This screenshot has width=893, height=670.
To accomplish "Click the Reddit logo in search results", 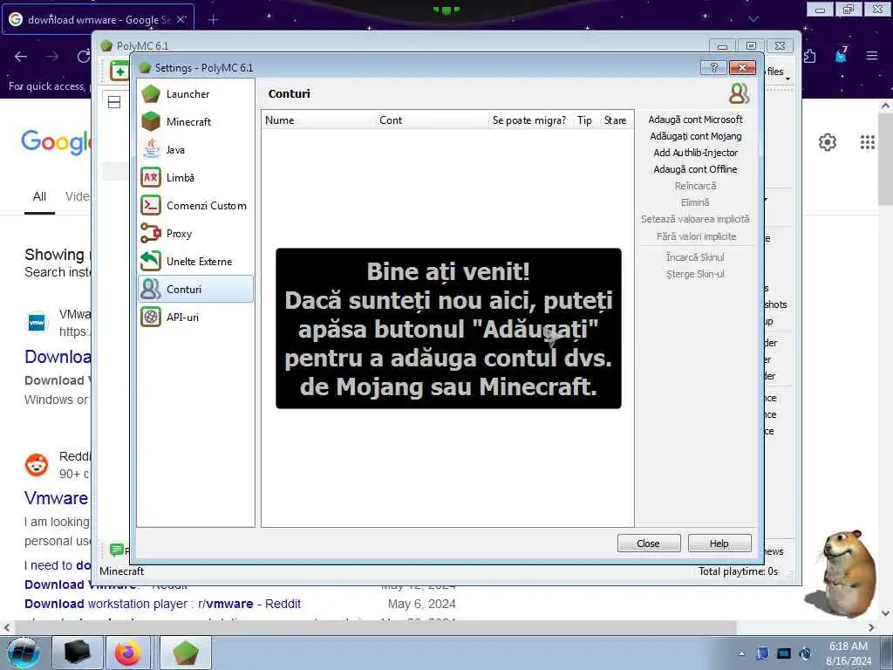I will [x=37, y=465].
